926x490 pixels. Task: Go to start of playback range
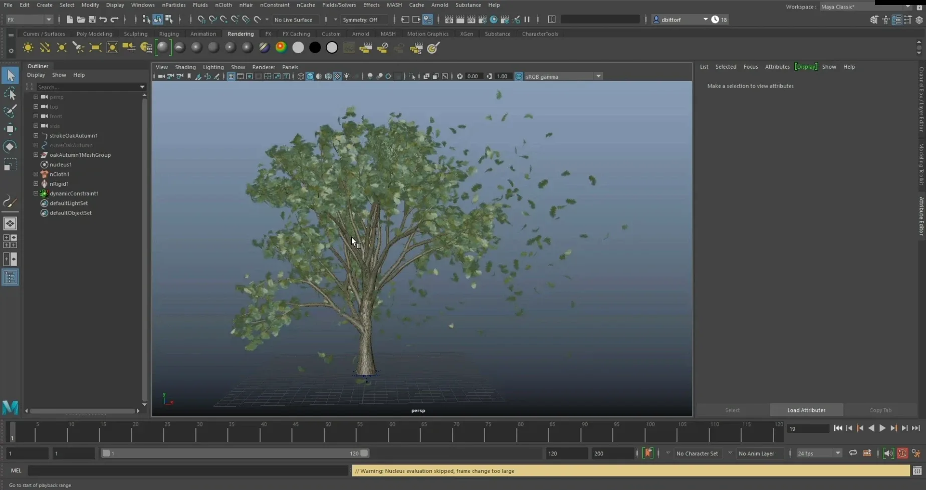click(x=838, y=428)
